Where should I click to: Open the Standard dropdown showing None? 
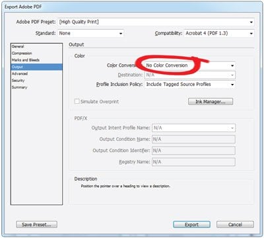90,33
